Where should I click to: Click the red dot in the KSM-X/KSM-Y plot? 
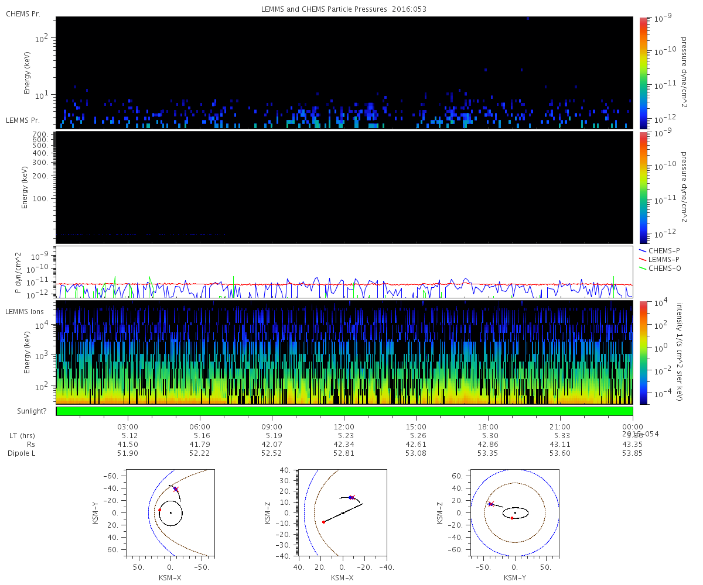[x=159, y=510]
